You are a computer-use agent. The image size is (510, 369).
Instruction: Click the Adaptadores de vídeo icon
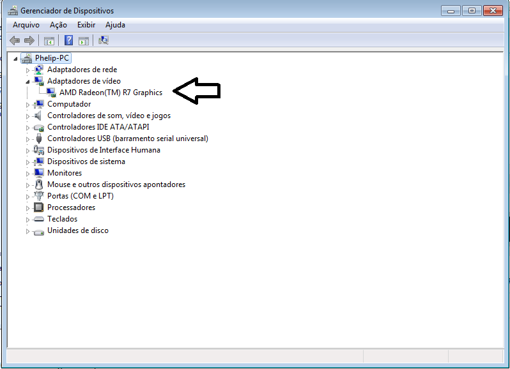tap(39, 81)
